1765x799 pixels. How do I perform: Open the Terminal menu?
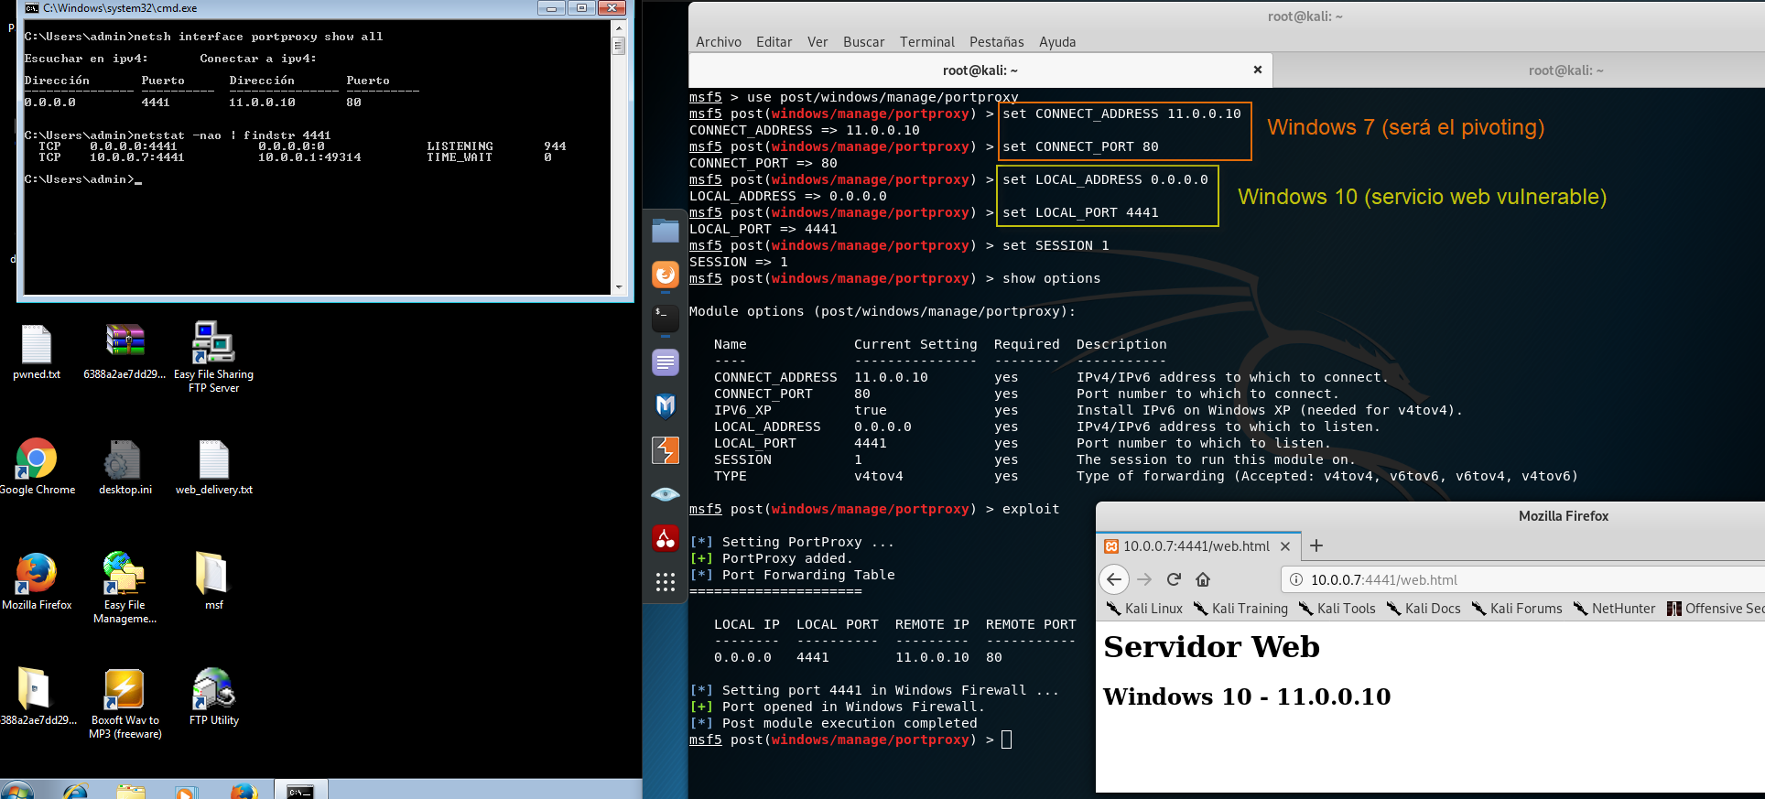click(x=927, y=42)
